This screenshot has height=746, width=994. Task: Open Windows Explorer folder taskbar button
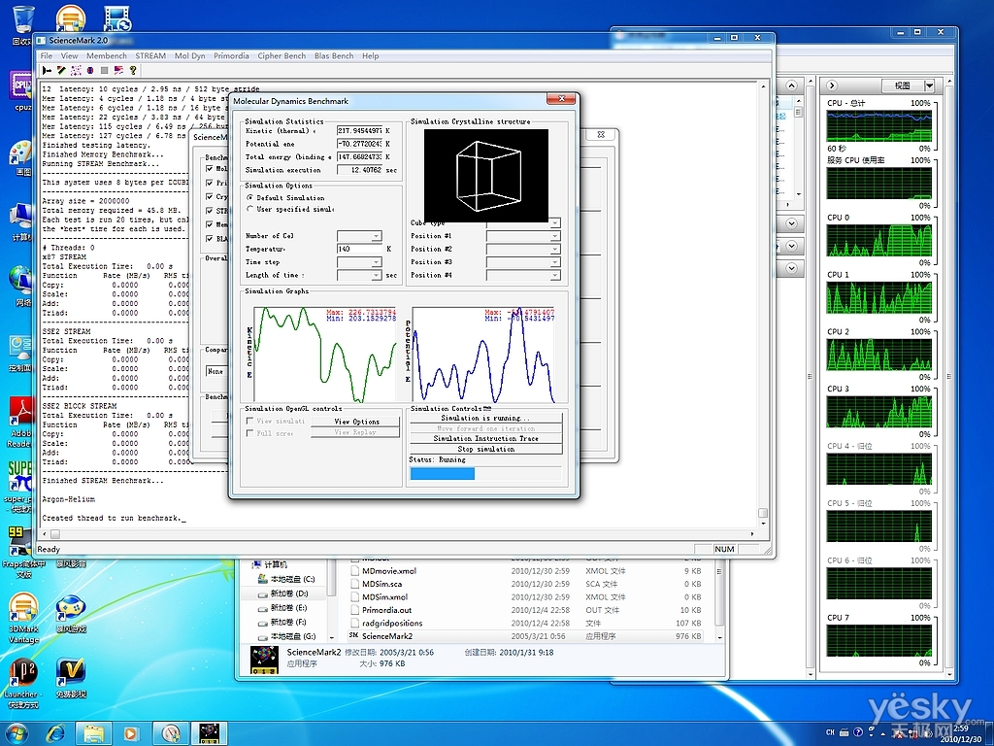pos(94,734)
